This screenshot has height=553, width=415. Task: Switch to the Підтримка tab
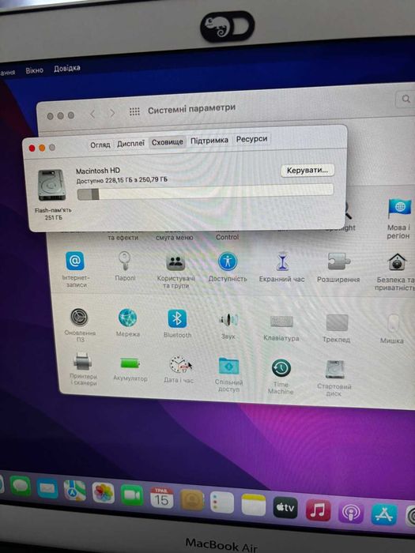pyautogui.click(x=209, y=141)
